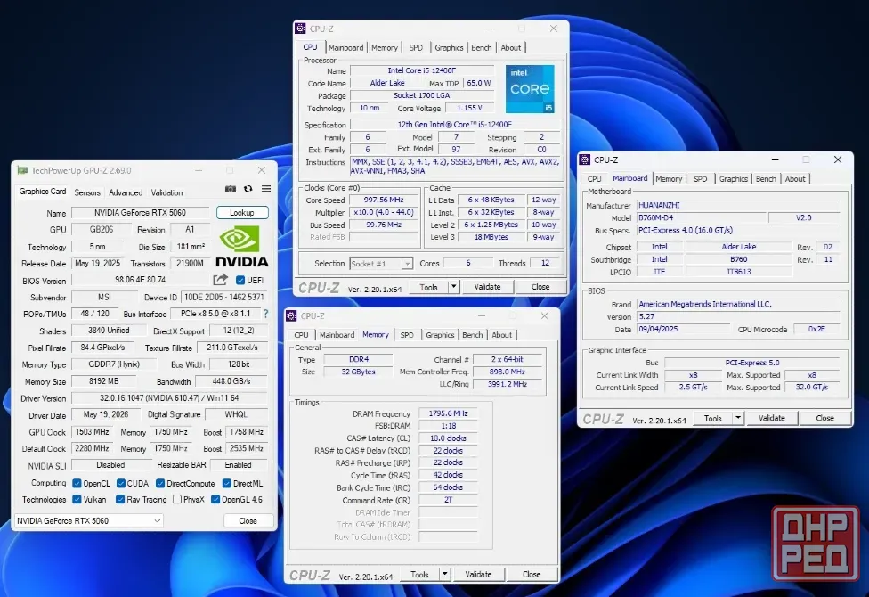Expand the Tools arrow in Memory tab window

click(x=444, y=574)
